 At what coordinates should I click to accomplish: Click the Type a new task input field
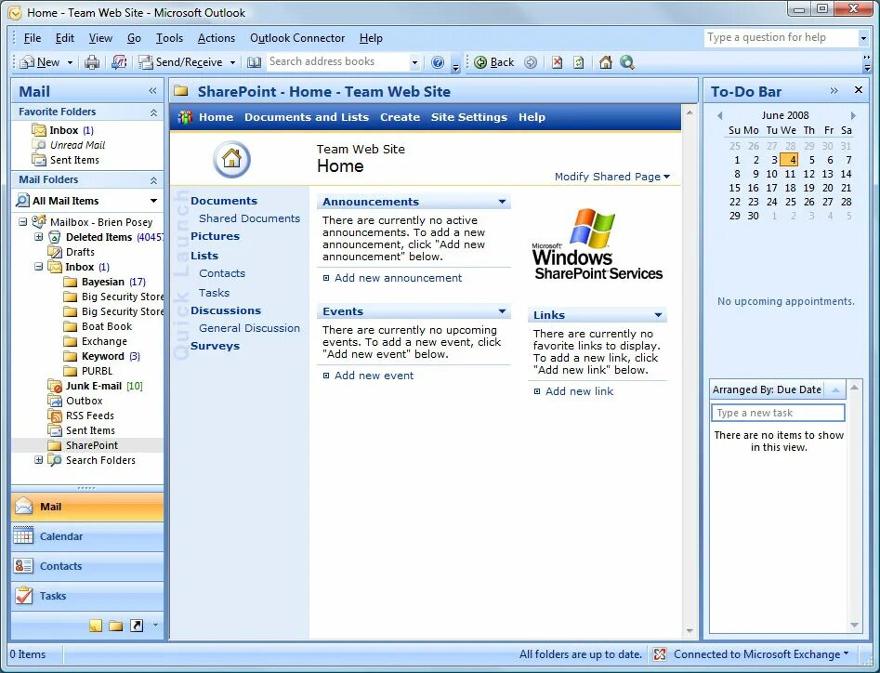(x=778, y=412)
